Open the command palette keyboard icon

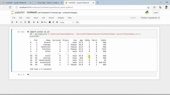[77, 22]
